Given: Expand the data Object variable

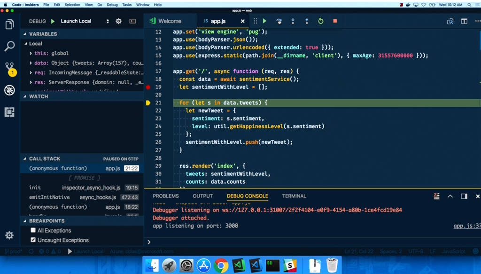Looking at the screenshot, I should tap(31, 63).
